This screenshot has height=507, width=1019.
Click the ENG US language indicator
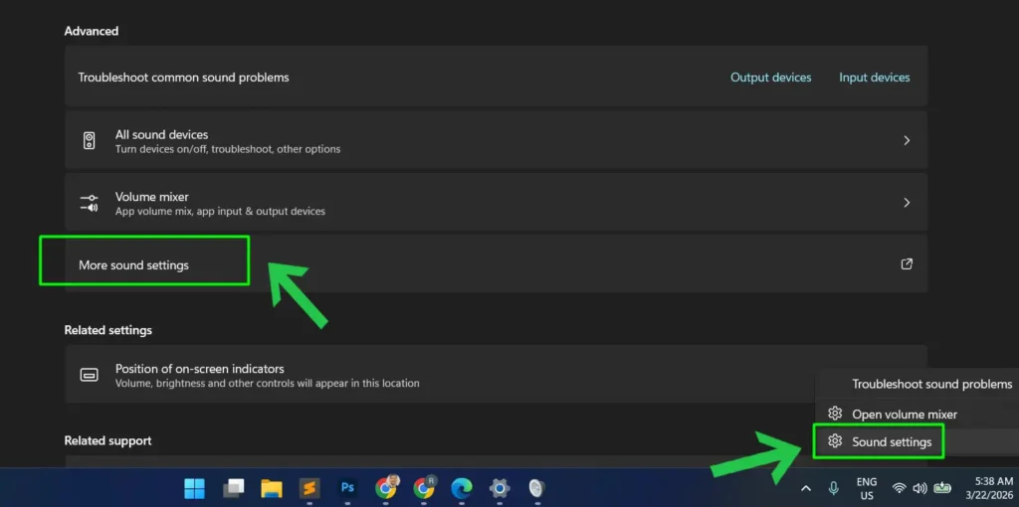click(867, 488)
